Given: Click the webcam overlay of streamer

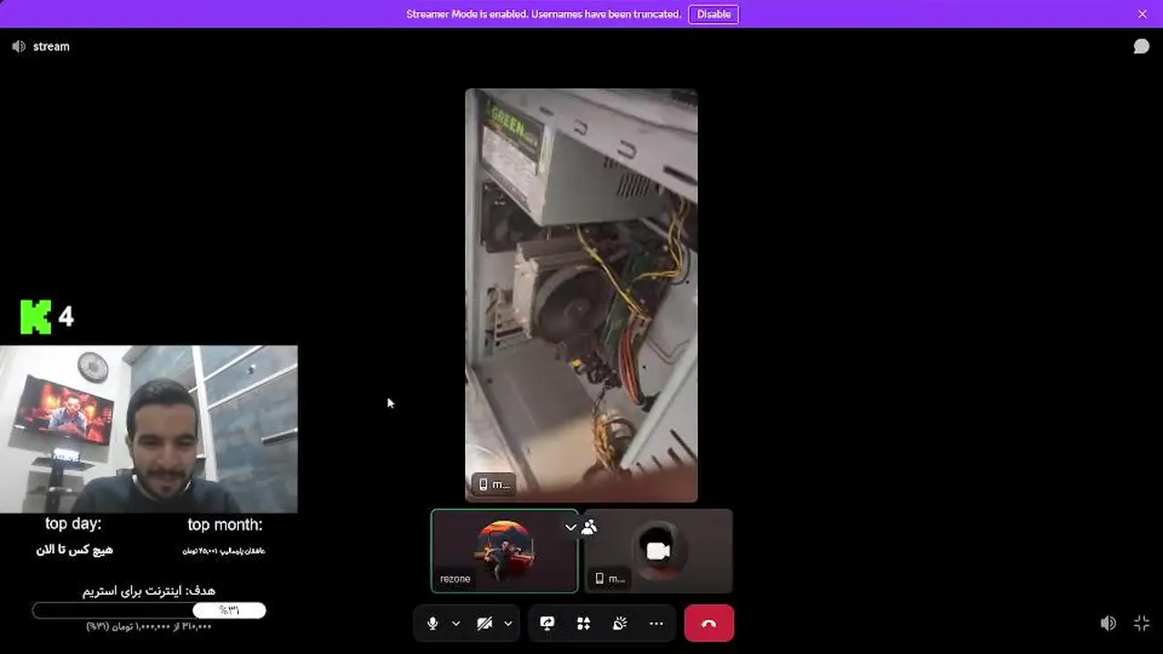Looking at the screenshot, I should point(149,429).
